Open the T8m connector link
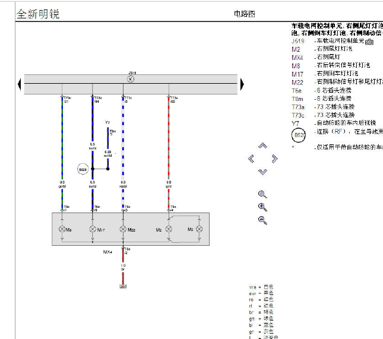The height and width of the screenshot is (339, 383). coord(297,99)
